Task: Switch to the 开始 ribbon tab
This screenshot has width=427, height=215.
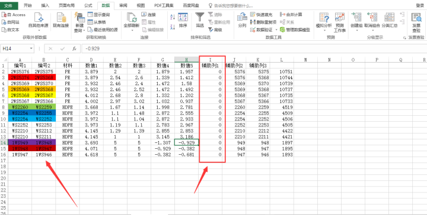Action: tap(27, 5)
